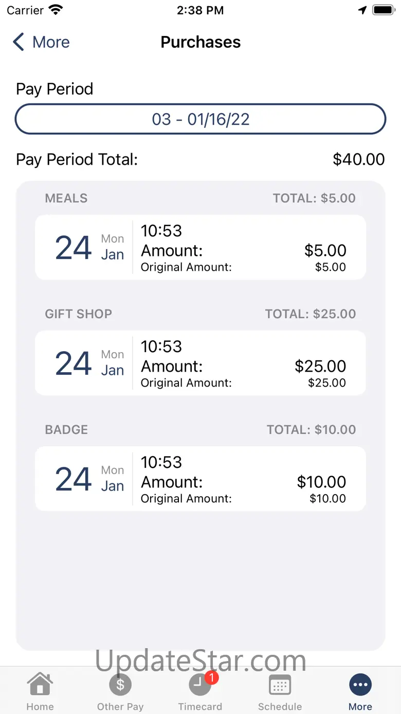Tap the GIFT SHOP section header
Viewport: 401px width, 714px height.
[x=78, y=314]
